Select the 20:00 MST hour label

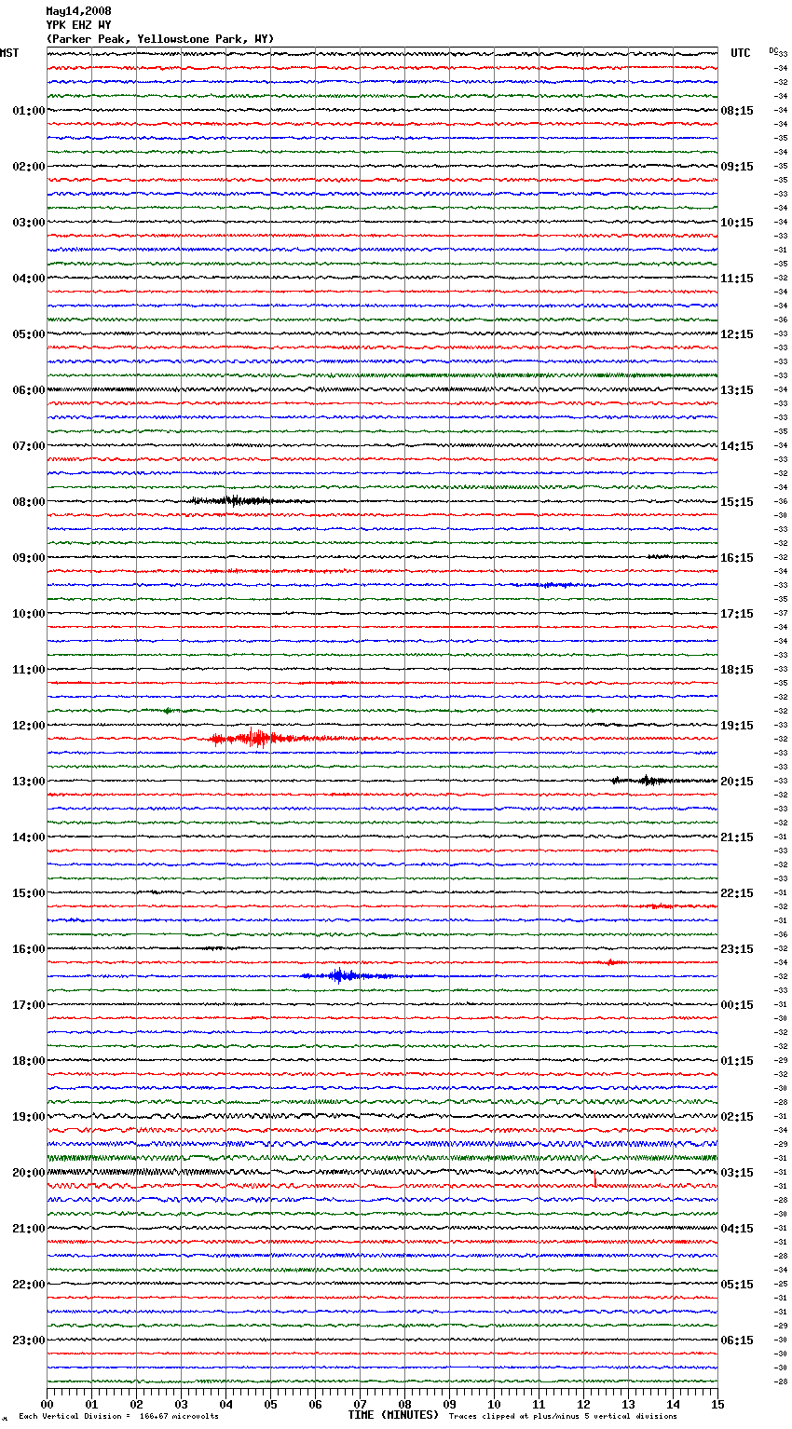coord(29,1173)
